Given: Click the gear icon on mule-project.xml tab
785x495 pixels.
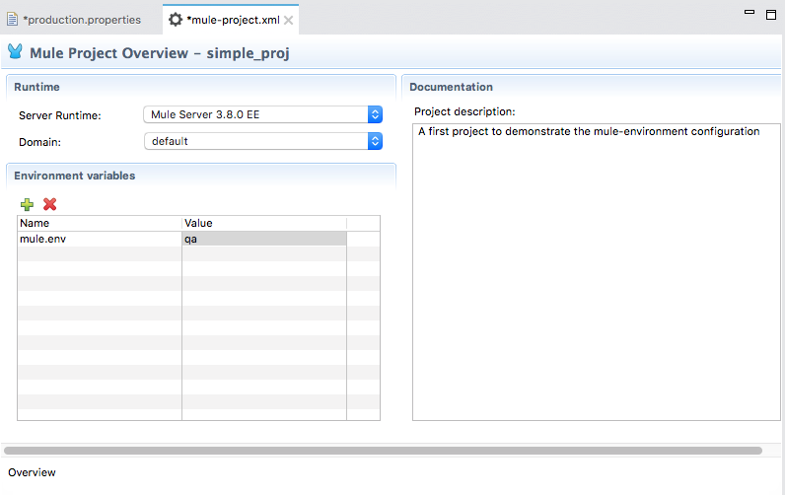Looking at the screenshot, I should [176, 20].
